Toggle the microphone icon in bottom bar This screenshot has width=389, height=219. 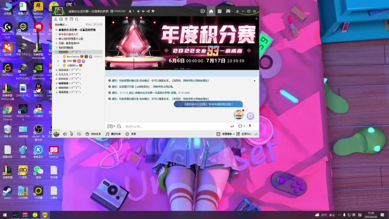click(x=71, y=134)
